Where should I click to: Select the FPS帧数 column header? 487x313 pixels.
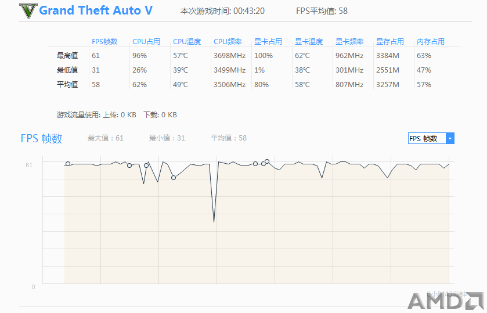click(104, 42)
